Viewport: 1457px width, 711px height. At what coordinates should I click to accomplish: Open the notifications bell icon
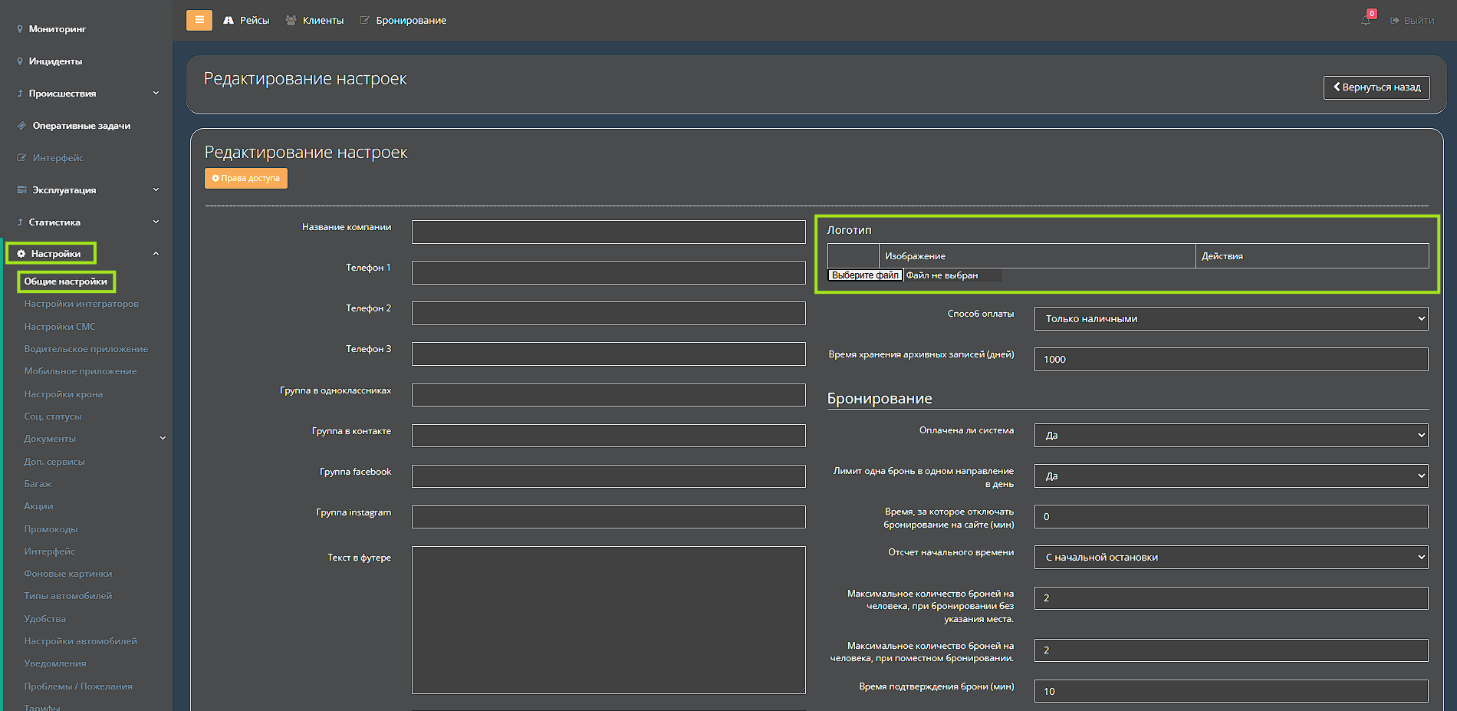1366,21
